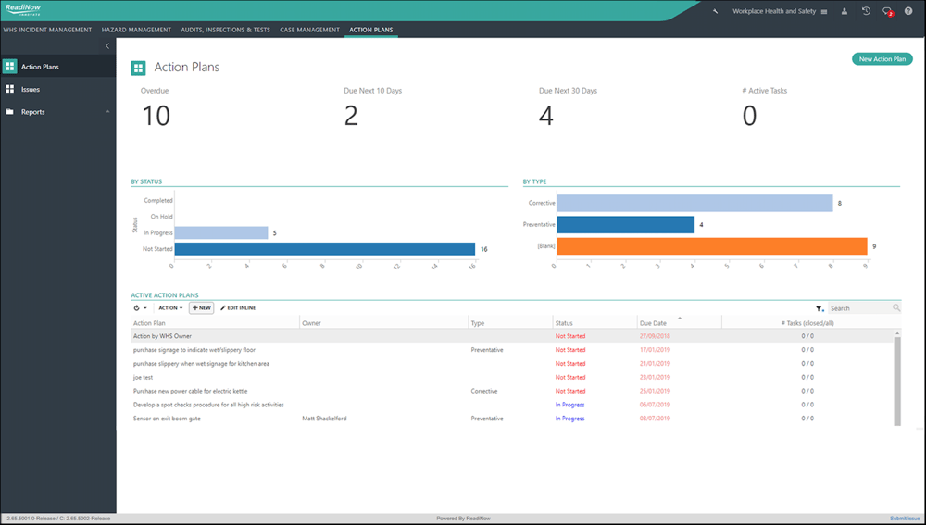
Task: Open the recent history clock icon
Action: pyautogui.click(x=866, y=11)
